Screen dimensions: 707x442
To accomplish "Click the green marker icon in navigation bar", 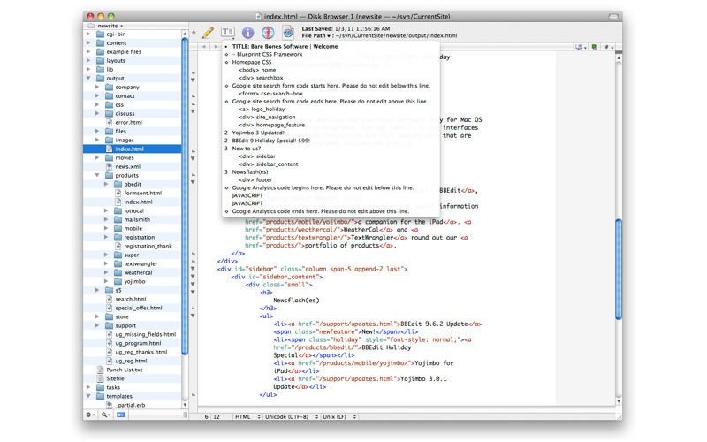I will tap(595, 47).
